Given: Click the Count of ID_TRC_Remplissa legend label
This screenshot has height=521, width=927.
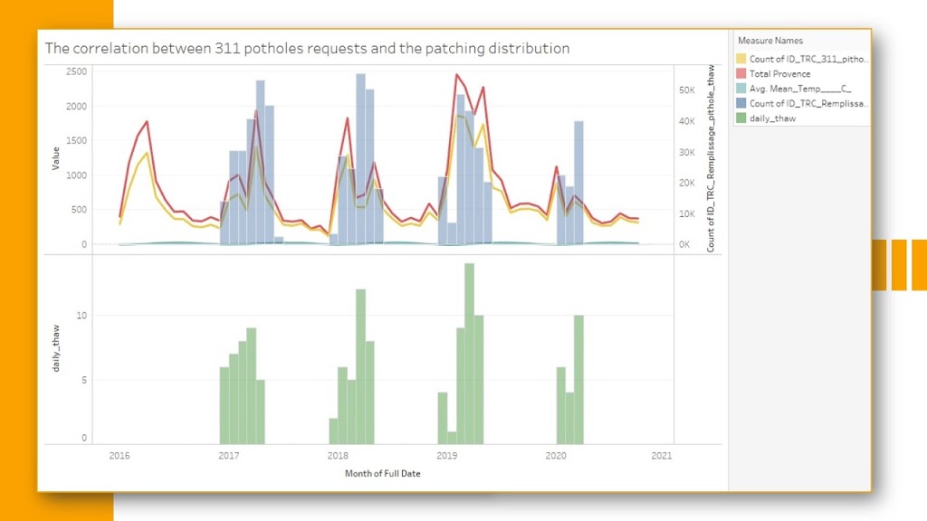Looking at the screenshot, I should coord(808,103).
